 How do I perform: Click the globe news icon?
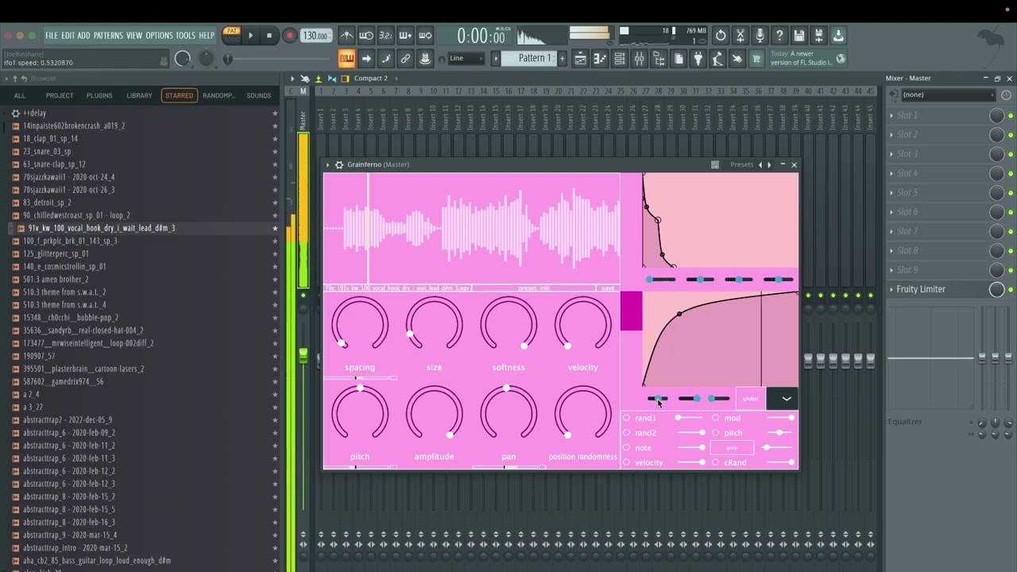click(x=841, y=58)
